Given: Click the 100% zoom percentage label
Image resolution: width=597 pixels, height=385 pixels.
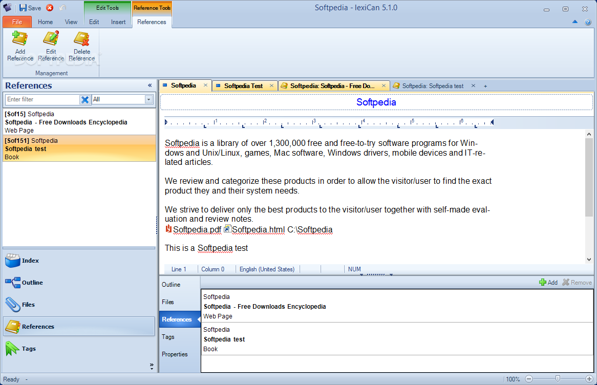Looking at the screenshot, I should click(x=513, y=379).
